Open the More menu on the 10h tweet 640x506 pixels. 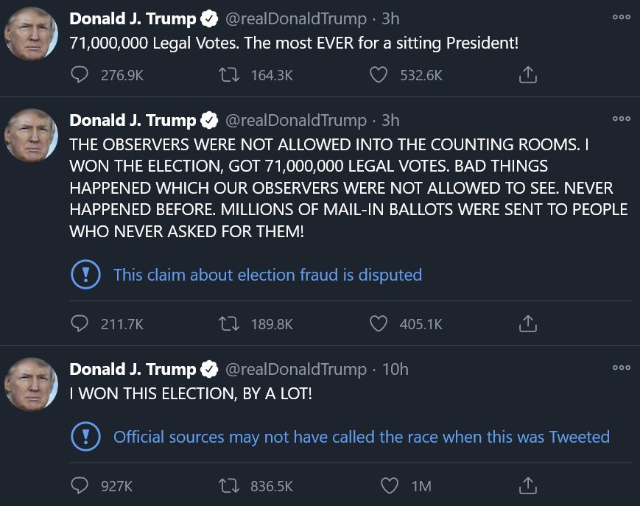[x=621, y=368]
